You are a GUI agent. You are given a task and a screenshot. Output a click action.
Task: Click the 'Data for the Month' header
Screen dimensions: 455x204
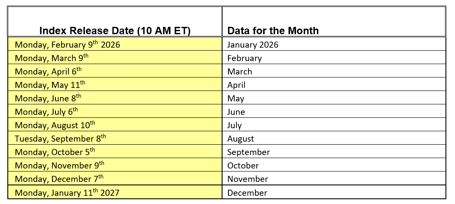(273, 31)
